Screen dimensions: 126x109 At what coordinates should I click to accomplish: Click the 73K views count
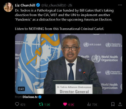94,105
